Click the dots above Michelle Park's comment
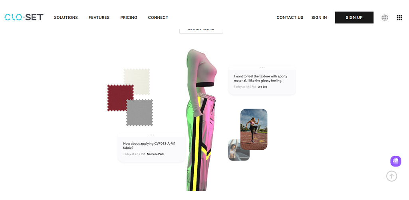Viewport: 409px width, 200px height. (151, 135)
